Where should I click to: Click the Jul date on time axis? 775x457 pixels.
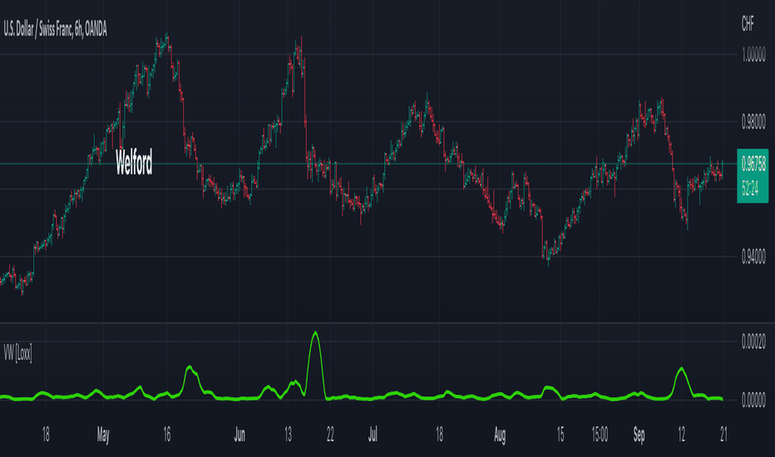pyautogui.click(x=373, y=435)
